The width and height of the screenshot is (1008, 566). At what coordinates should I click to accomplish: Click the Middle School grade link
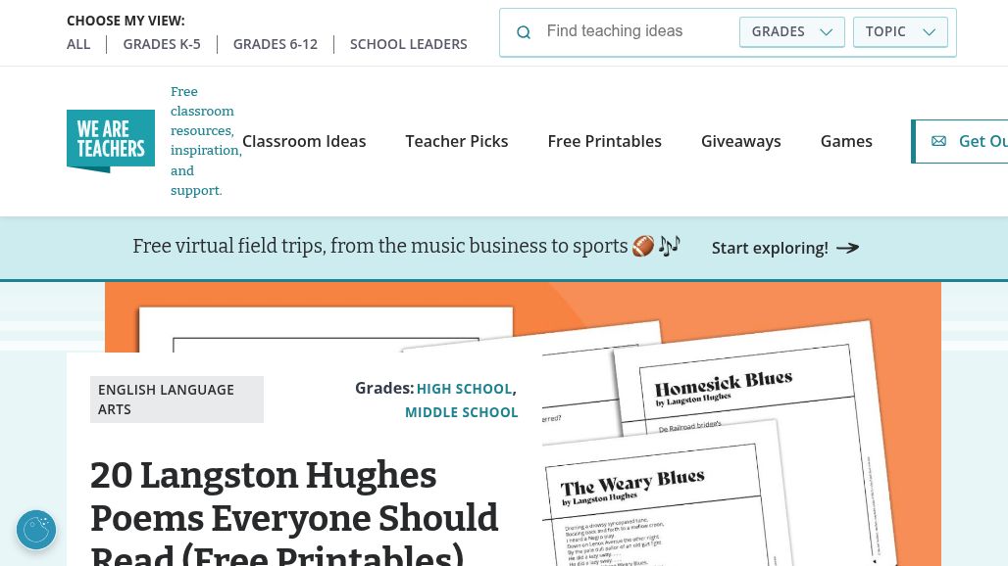(461, 412)
